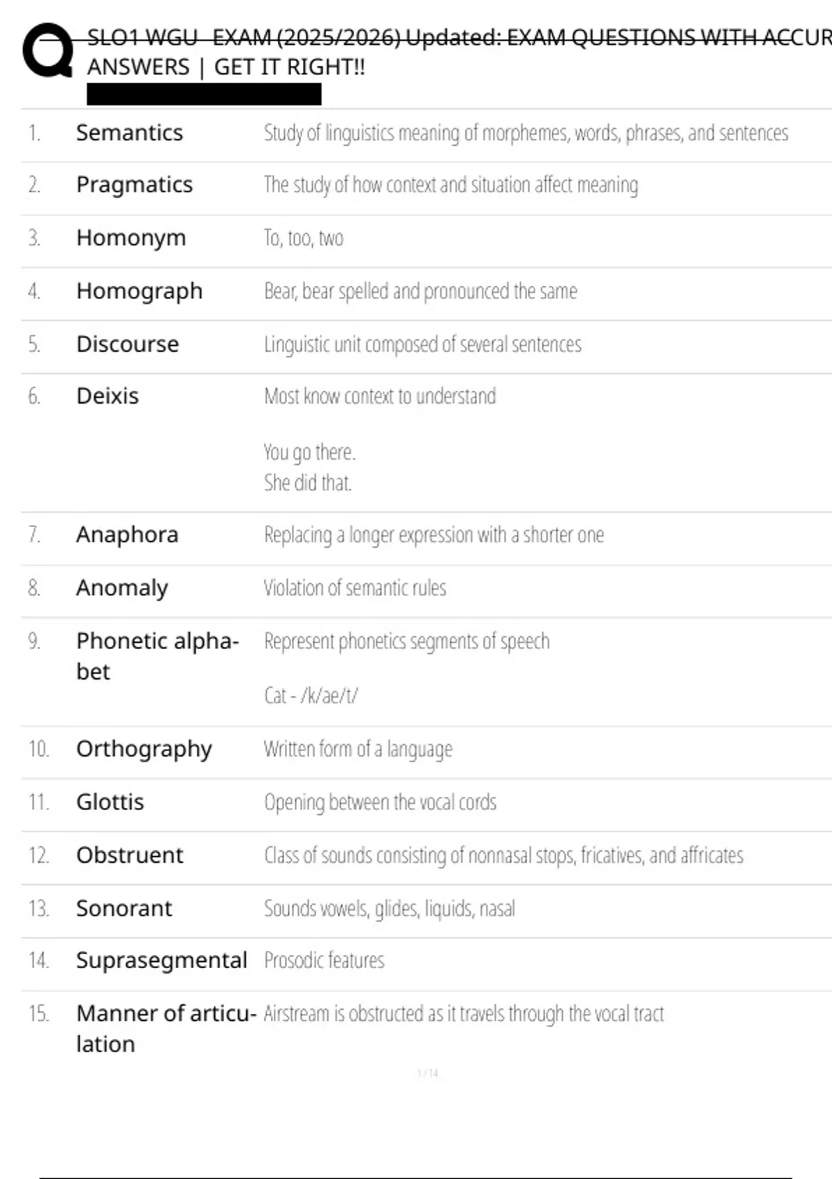Screen dimensions: 832x1179
Task: Click the Deixis example 'You go there.'
Action: (309, 452)
